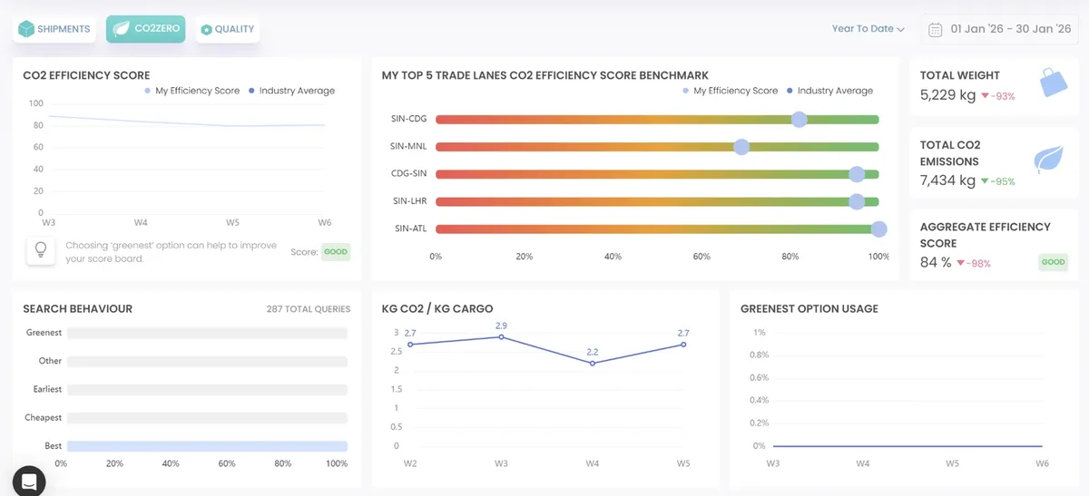Click the Shipments box icon
This screenshot has width=1089, height=496.
click(25, 29)
